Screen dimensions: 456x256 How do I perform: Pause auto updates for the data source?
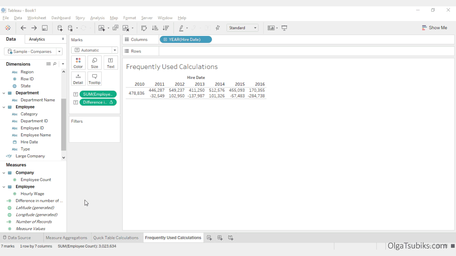(70, 28)
